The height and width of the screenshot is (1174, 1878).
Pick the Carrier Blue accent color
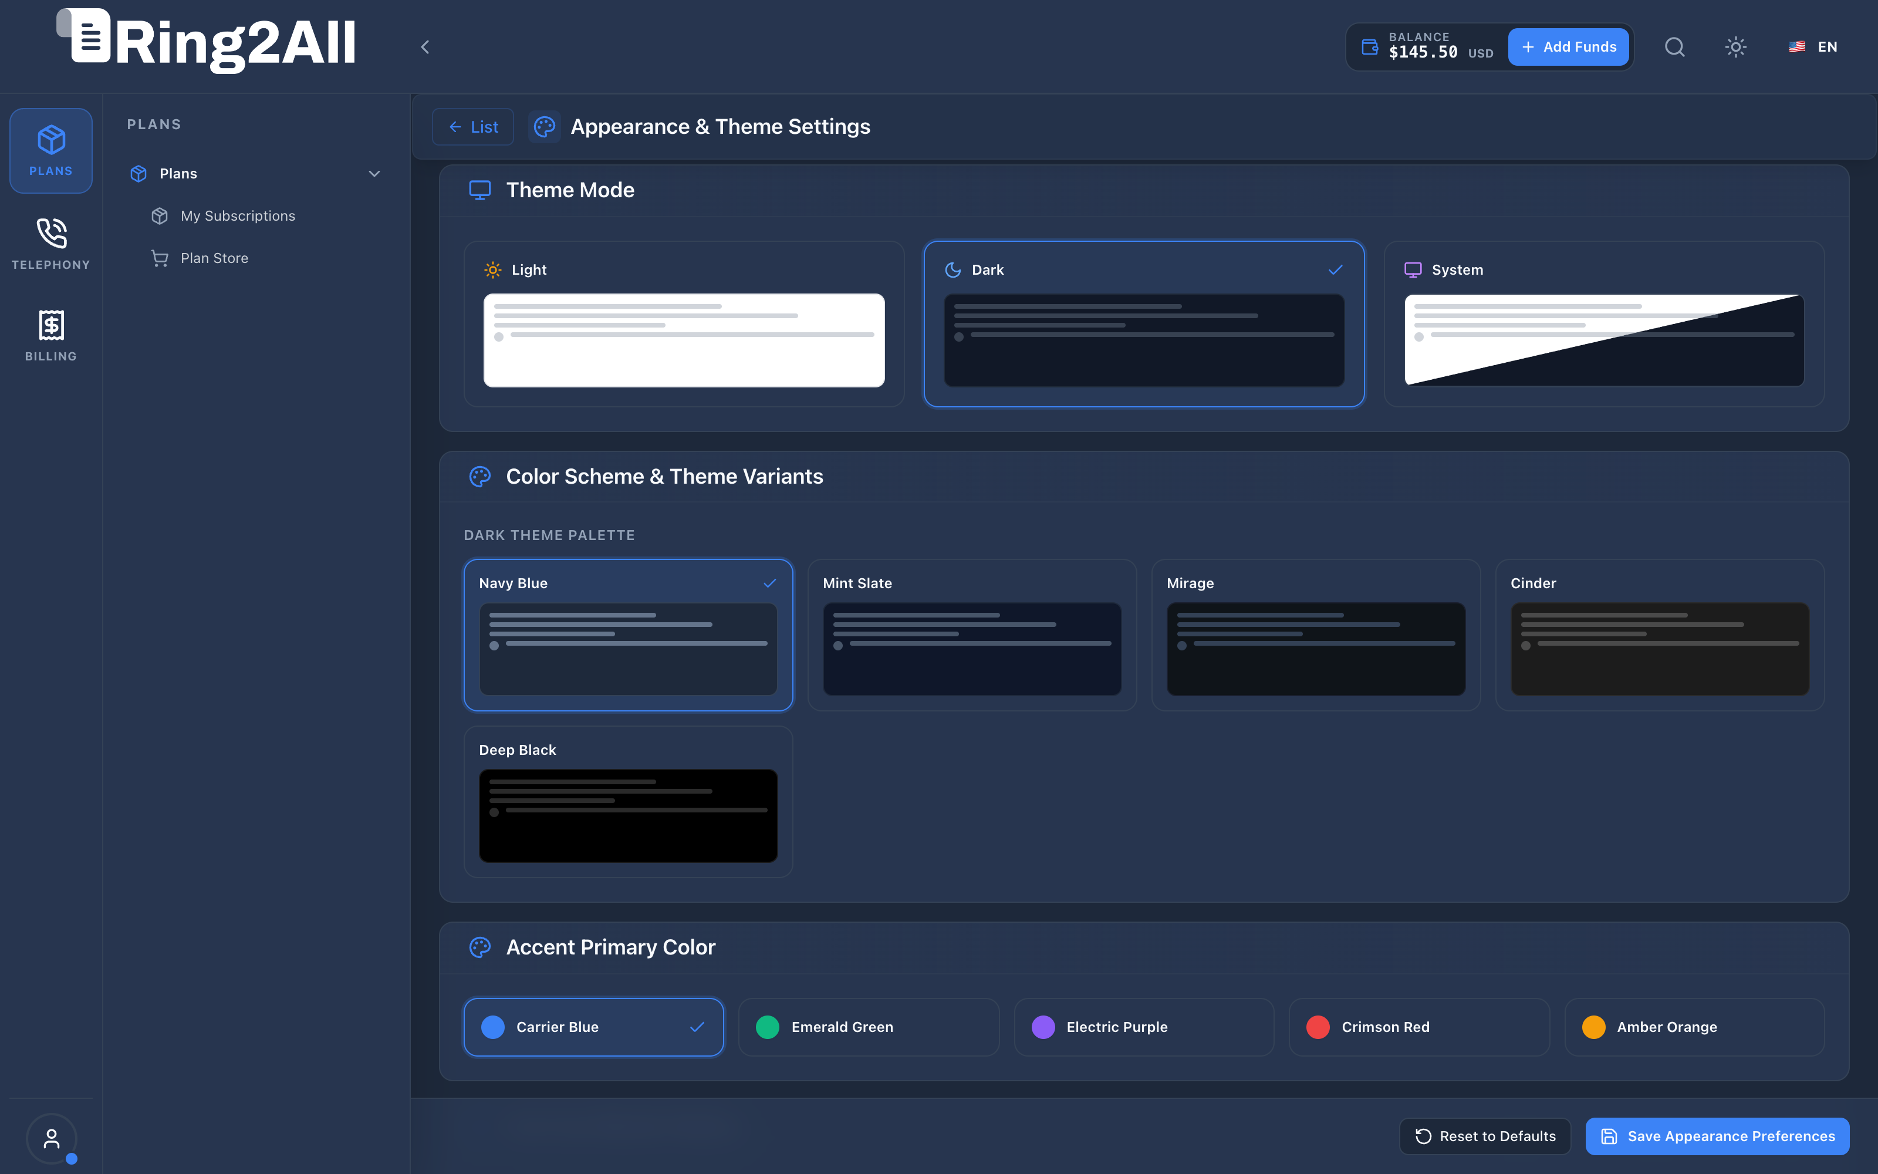coord(594,1027)
